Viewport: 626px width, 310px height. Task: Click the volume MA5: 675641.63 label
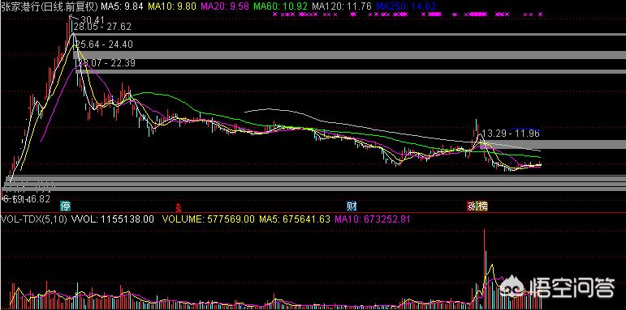(x=295, y=219)
